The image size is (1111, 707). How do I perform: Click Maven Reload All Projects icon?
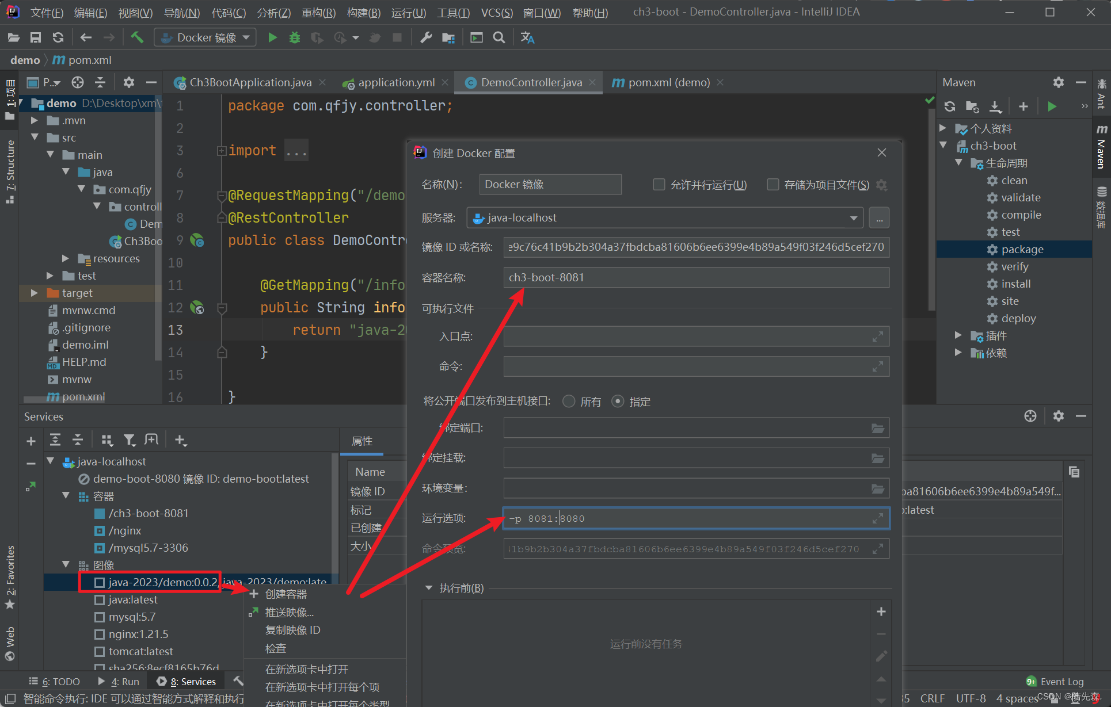tap(950, 106)
